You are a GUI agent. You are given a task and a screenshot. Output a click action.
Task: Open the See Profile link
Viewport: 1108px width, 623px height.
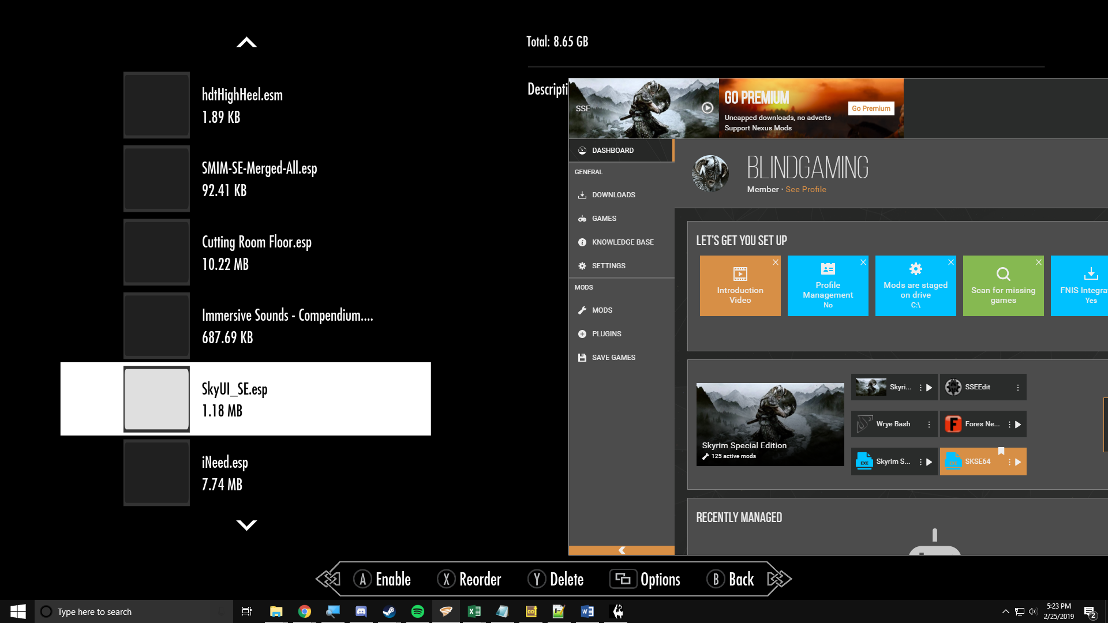pos(806,189)
